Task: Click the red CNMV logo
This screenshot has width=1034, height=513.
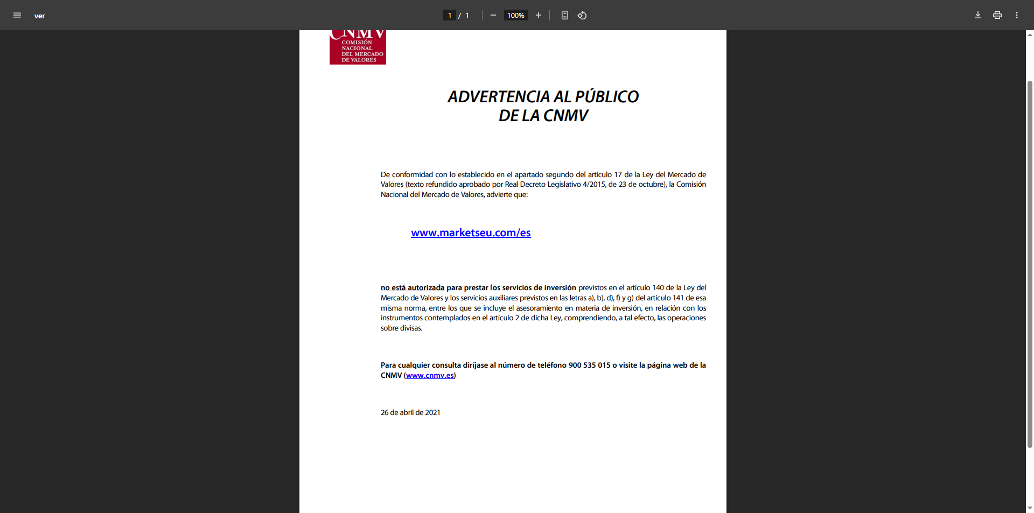Action: (358, 47)
